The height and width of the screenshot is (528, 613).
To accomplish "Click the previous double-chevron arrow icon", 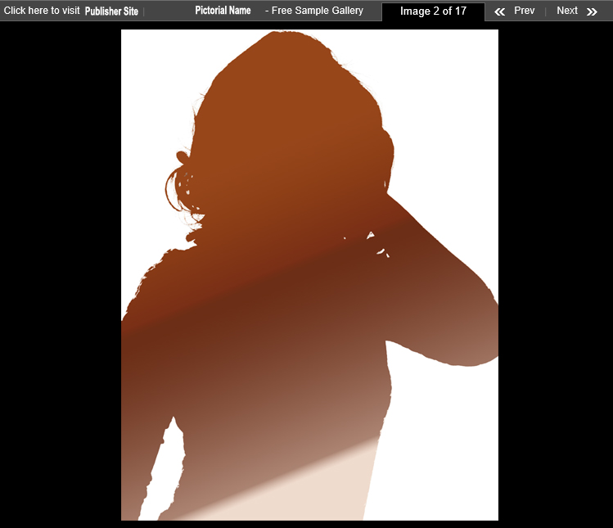I will point(499,11).
